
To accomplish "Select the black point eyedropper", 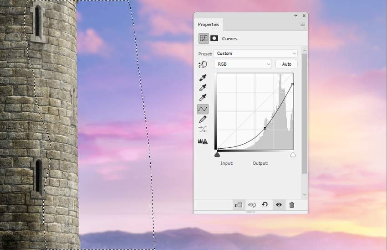I will [x=203, y=78].
